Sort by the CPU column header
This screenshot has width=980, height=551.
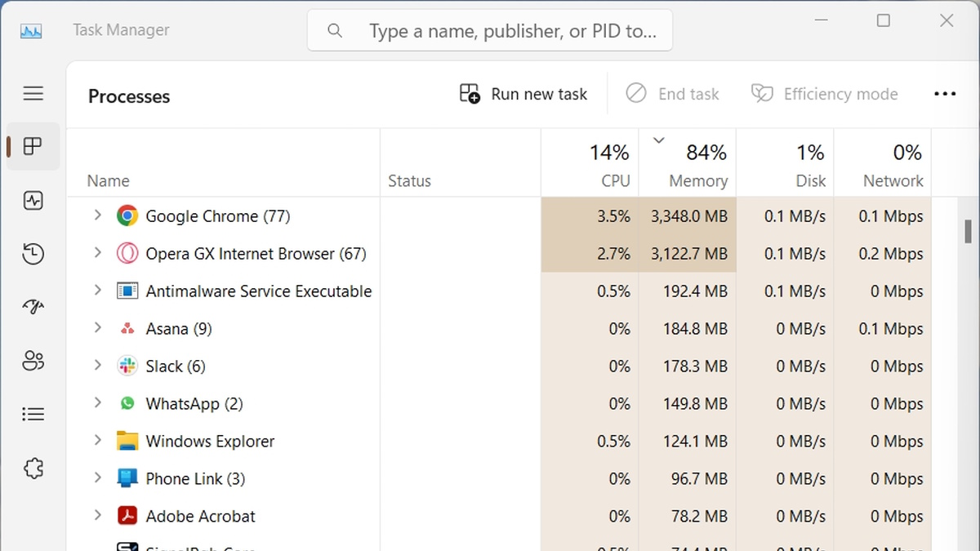pyautogui.click(x=590, y=163)
